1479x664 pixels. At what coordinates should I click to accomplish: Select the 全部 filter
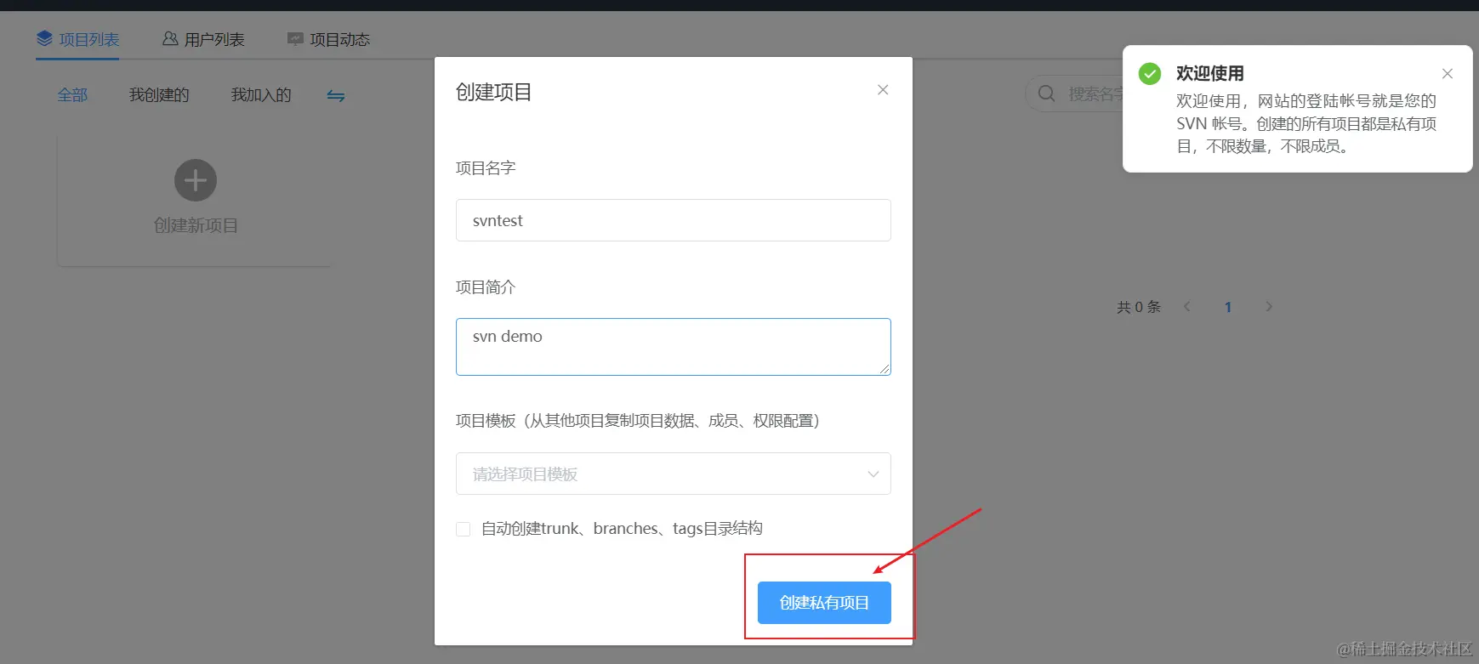coord(72,95)
